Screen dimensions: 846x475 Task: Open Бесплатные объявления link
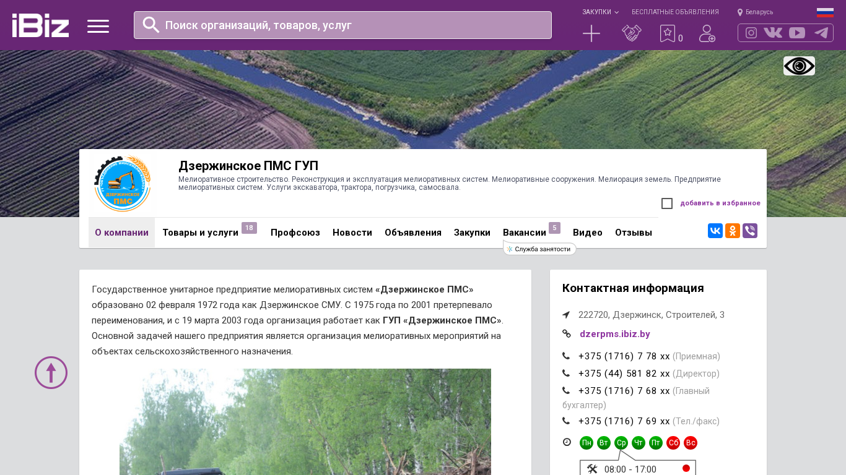(x=675, y=12)
